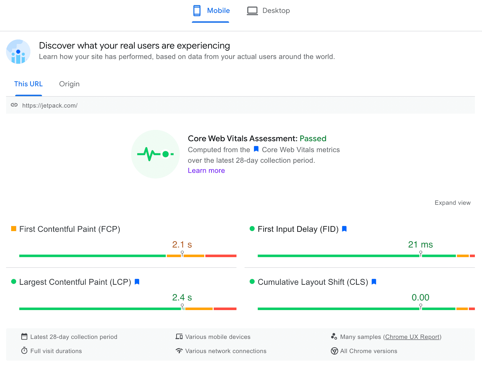Click First Contentful Paint (FCP) label
This screenshot has height=367, width=482.
point(70,229)
